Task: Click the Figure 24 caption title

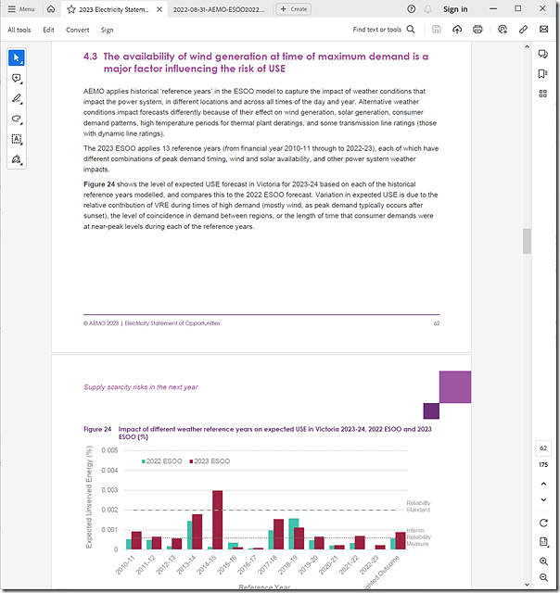Action: [275, 433]
